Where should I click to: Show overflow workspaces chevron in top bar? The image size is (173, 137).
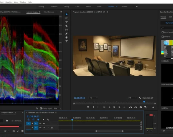coord(137,6)
